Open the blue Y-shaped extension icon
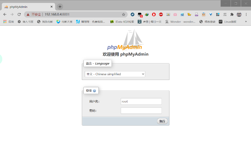The height and width of the screenshot is (165, 251). click(211, 15)
